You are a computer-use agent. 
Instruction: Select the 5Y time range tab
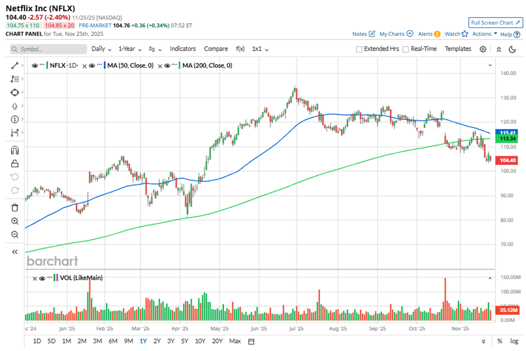point(184,341)
